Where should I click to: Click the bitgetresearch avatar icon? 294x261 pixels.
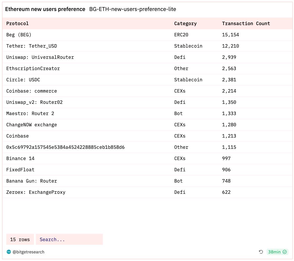coord(9,252)
